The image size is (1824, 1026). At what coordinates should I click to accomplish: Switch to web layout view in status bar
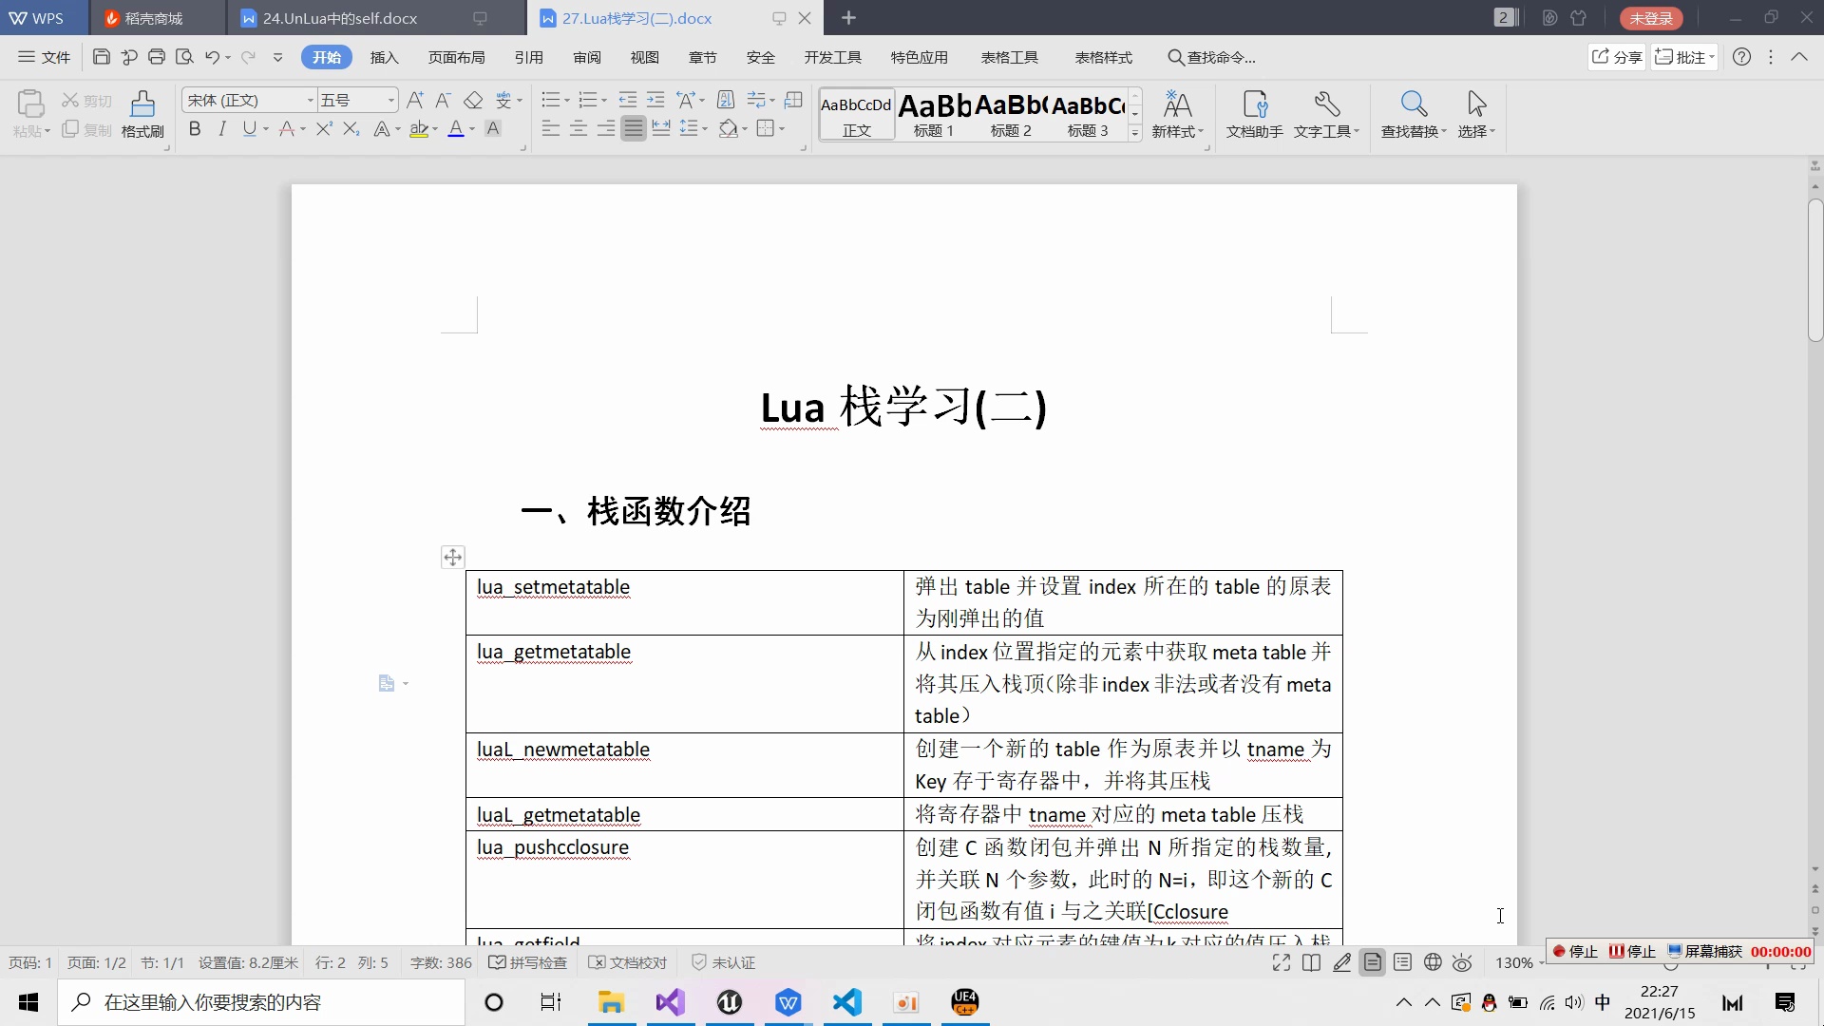(1433, 962)
